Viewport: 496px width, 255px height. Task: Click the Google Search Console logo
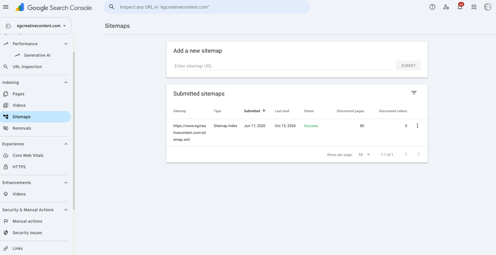(54, 7)
